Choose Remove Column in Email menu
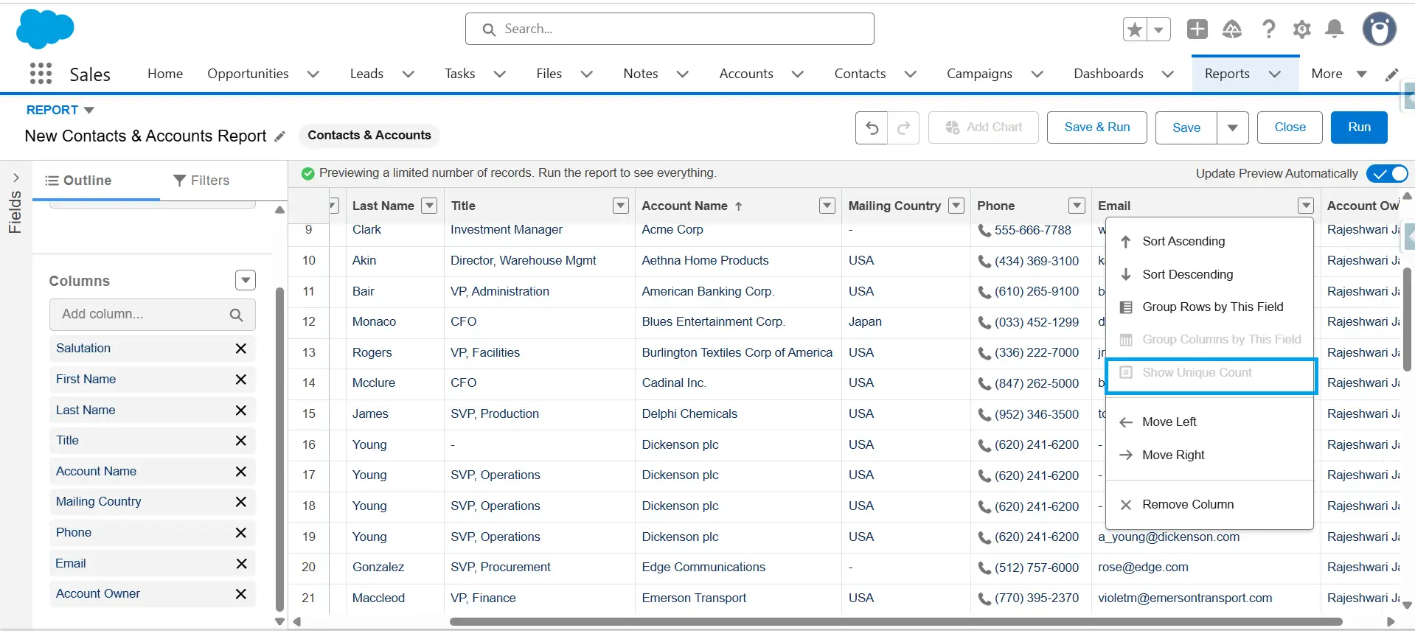Viewport: 1415px width, 639px height. pyautogui.click(x=1209, y=505)
